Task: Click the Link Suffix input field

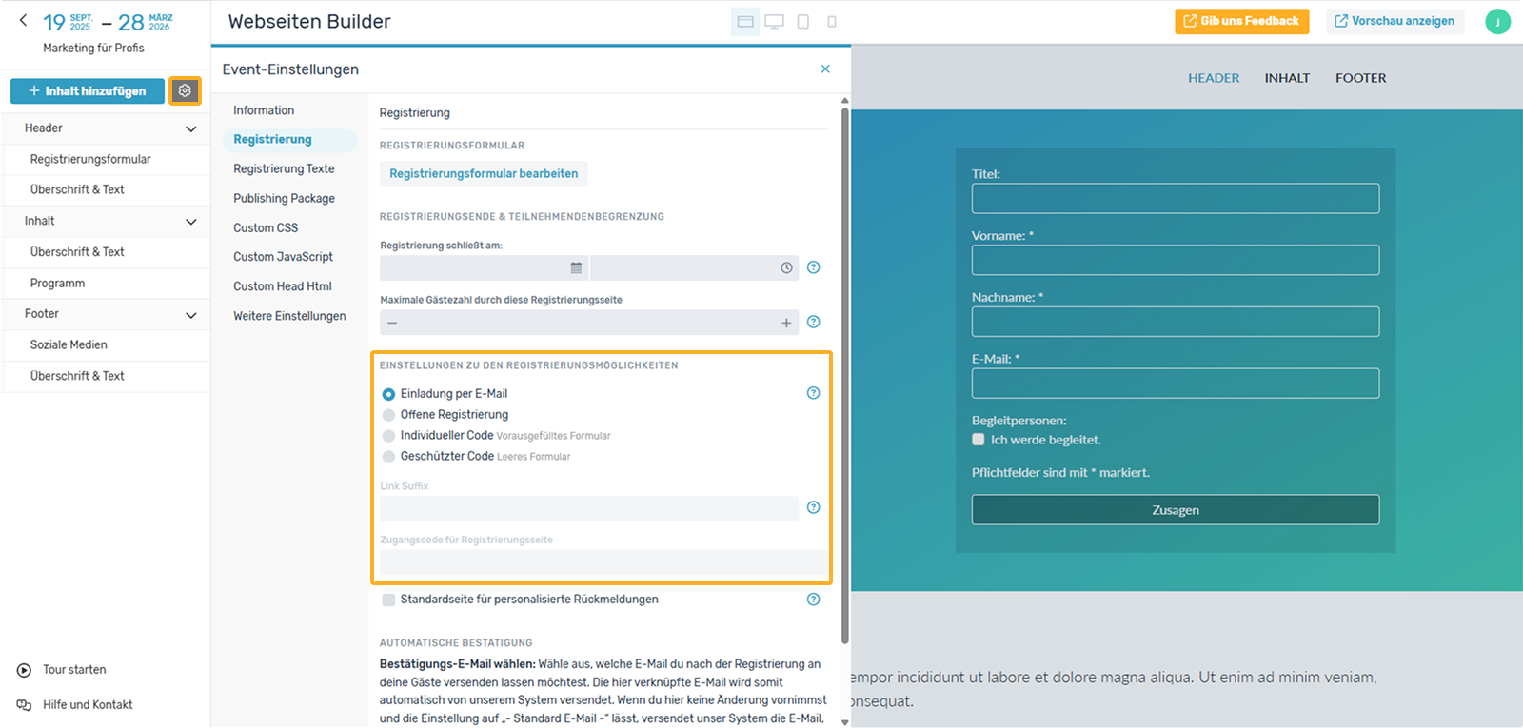Action: [x=589, y=508]
